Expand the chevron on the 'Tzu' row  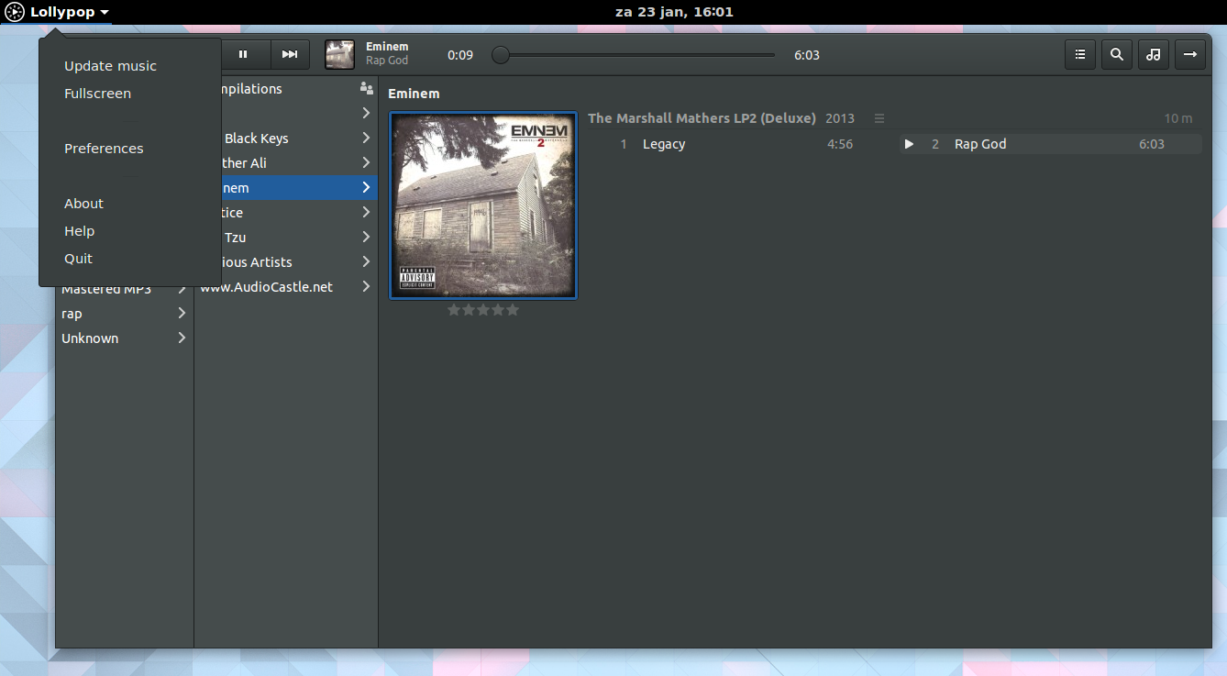tap(366, 238)
